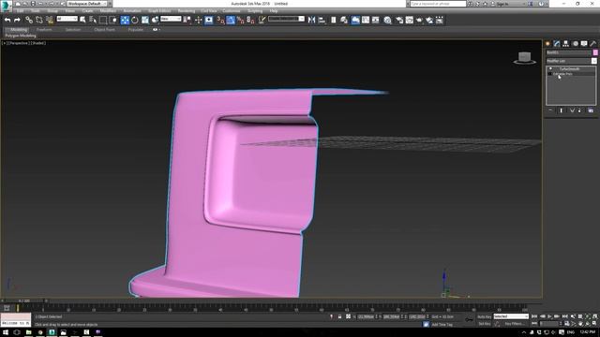Open the Rendering menu
This screenshot has height=337, width=600.
(x=187, y=11)
